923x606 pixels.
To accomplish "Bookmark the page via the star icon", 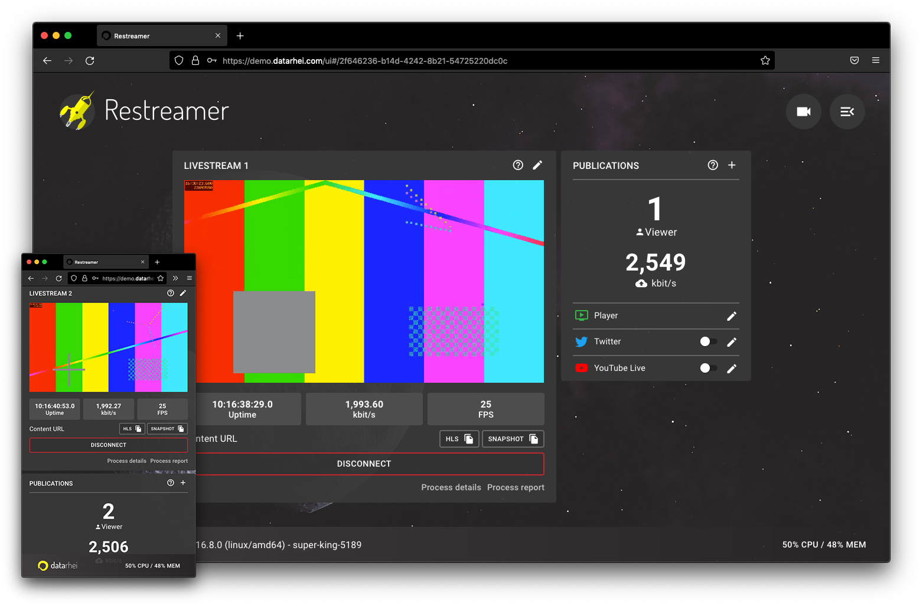I will coord(765,60).
